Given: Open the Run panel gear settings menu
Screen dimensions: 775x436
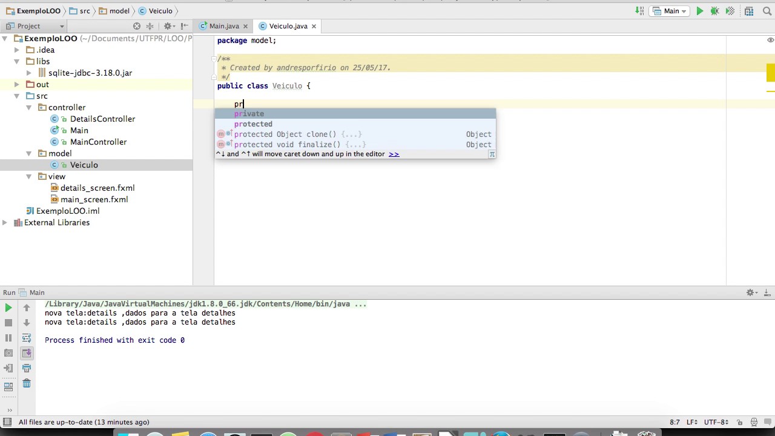Looking at the screenshot, I should pos(751,292).
